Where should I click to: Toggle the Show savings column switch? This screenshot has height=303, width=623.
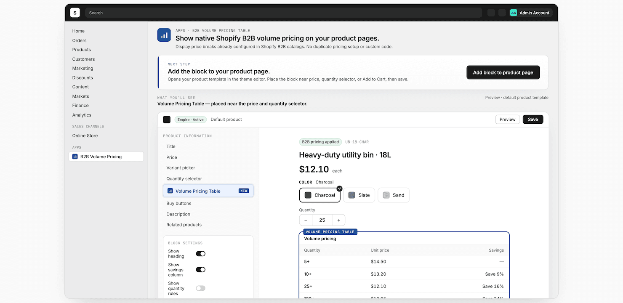click(200, 270)
